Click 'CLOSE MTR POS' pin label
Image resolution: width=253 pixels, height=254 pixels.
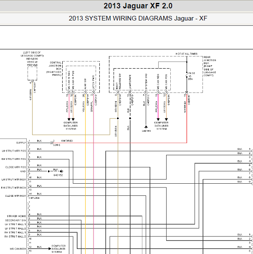pyautogui.click(x=15, y=167)
